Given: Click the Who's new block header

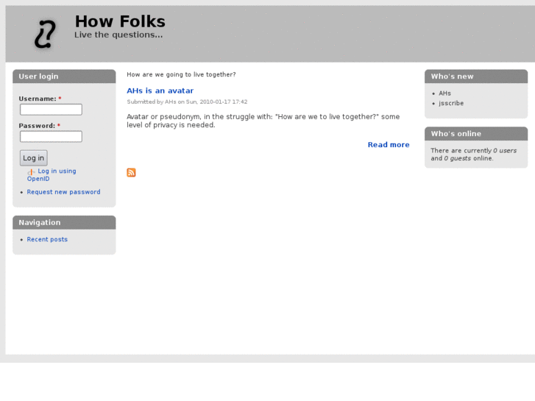Looking at the screenshot, I should click(475, 77).
